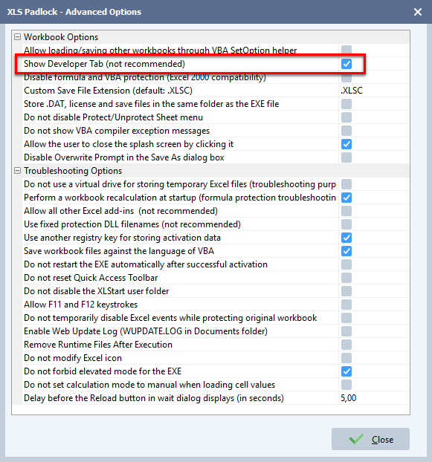Select Custom Save File Extension label
The image size is (432, 462).
(x=108, y=91)
